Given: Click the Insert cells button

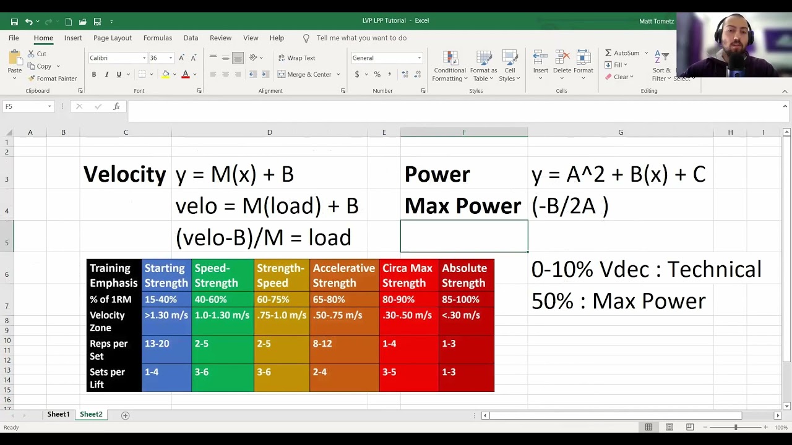Looking at the screenshot, I should pyautogui.click(x=541, y=63).
